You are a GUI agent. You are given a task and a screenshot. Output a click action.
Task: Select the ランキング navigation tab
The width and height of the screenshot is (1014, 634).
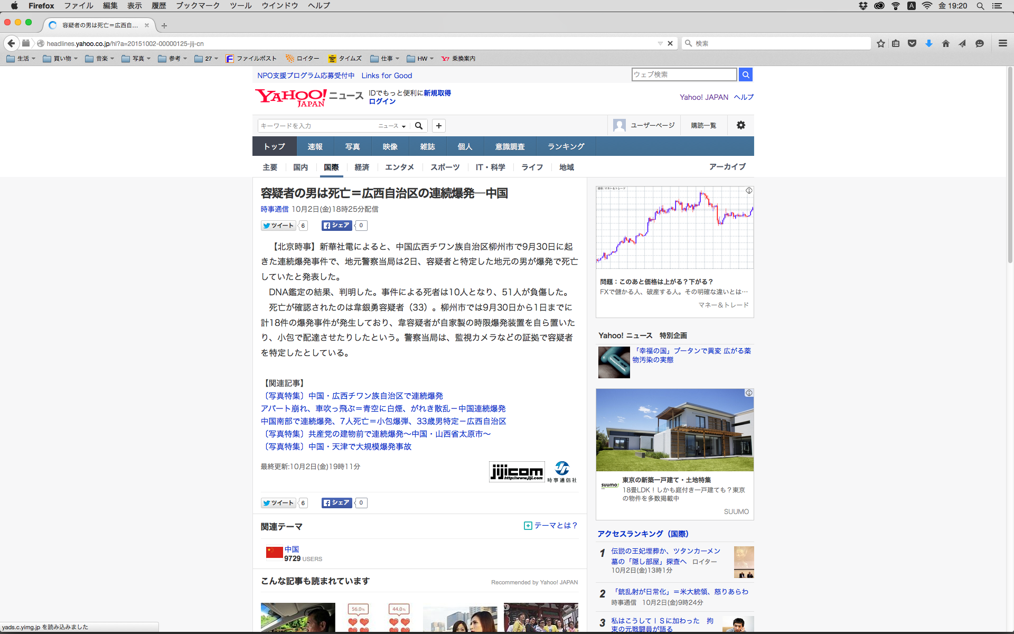tap(566, 146)
